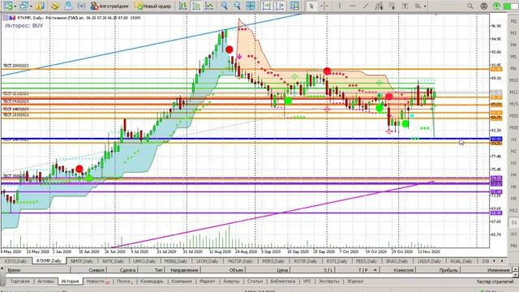This screenshot has width=519, height=292.
Task: Toggle auto-scroll to chart end
Action: pos(267,6)
